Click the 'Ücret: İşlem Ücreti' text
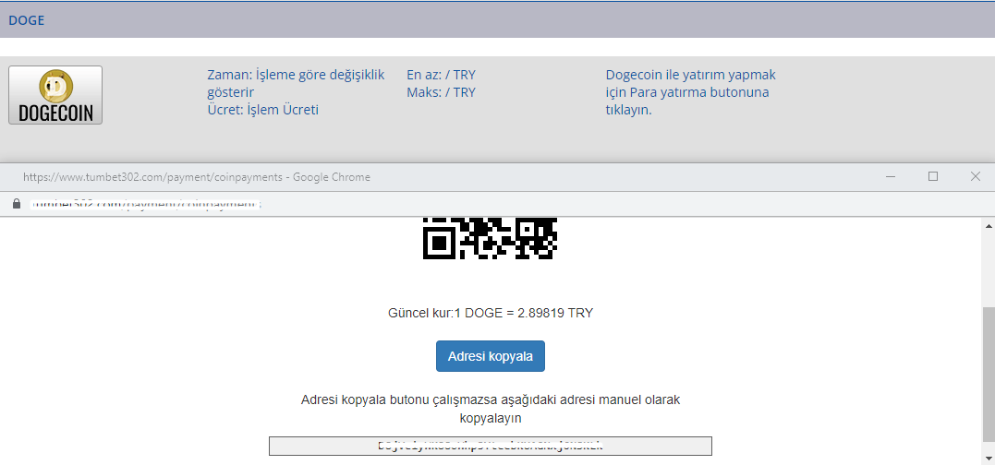The width and height of the screenshot is (995, 465). tap(262, 110)
